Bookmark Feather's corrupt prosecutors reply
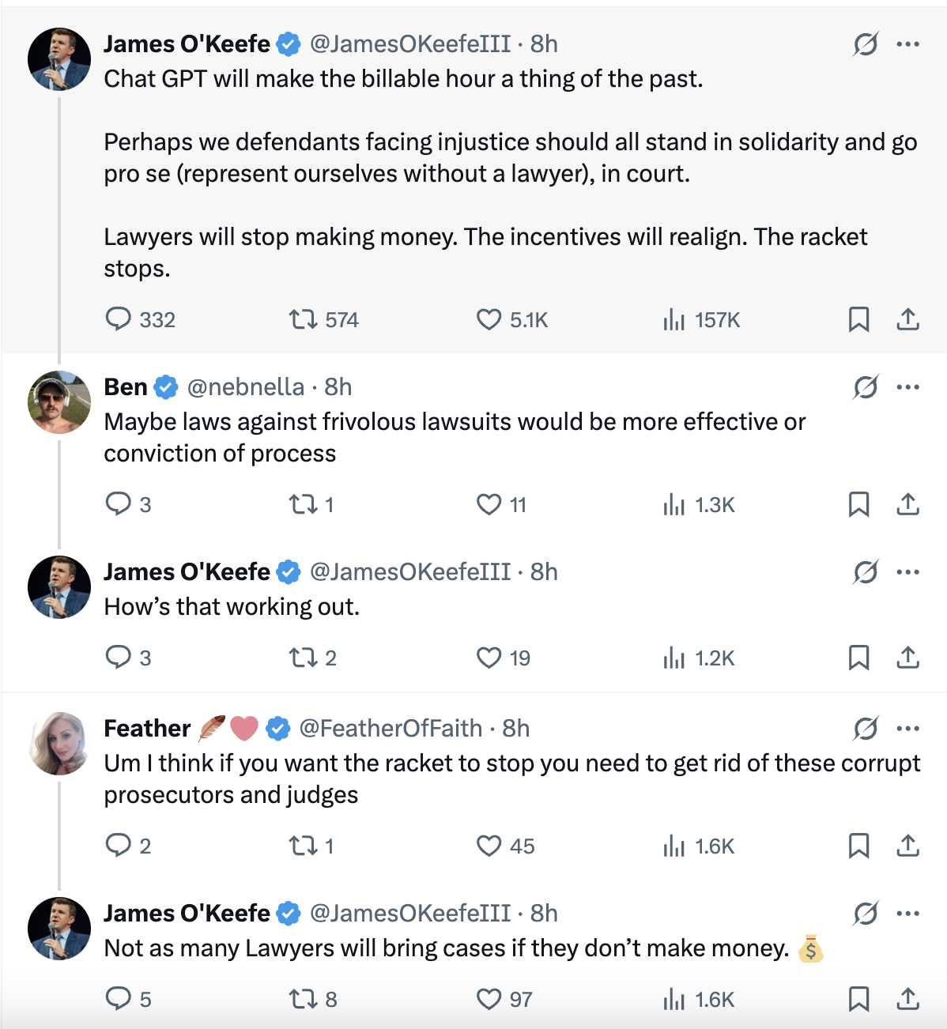 click(858, 846)
